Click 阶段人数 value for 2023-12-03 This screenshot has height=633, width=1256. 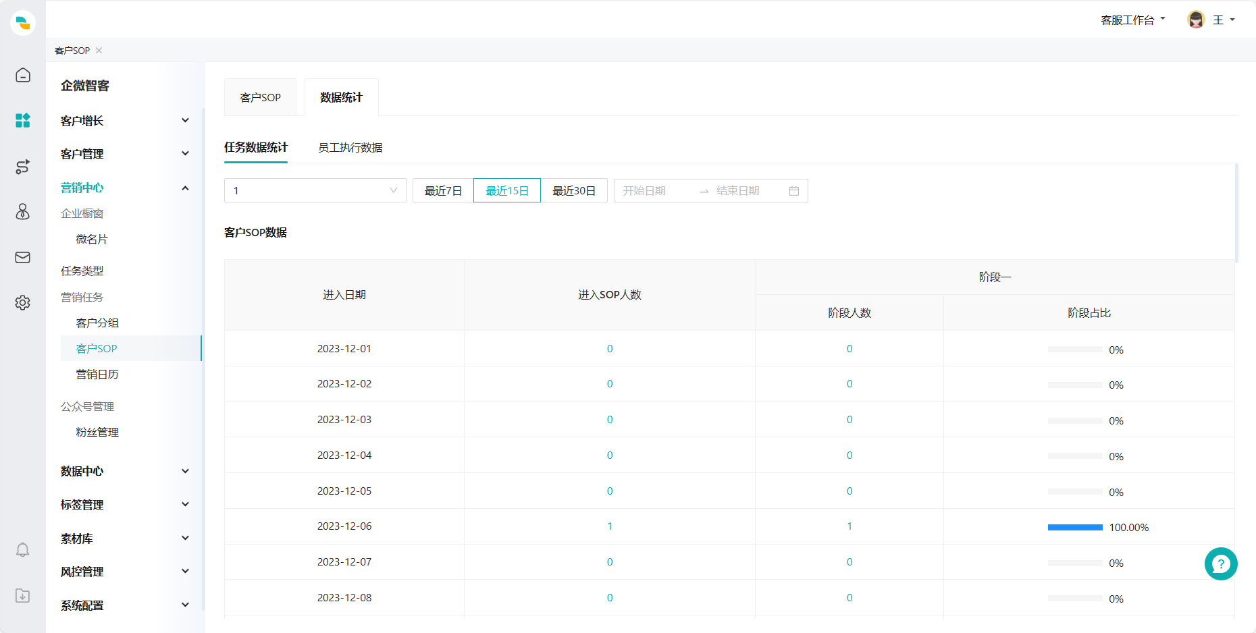coord(849,420)
